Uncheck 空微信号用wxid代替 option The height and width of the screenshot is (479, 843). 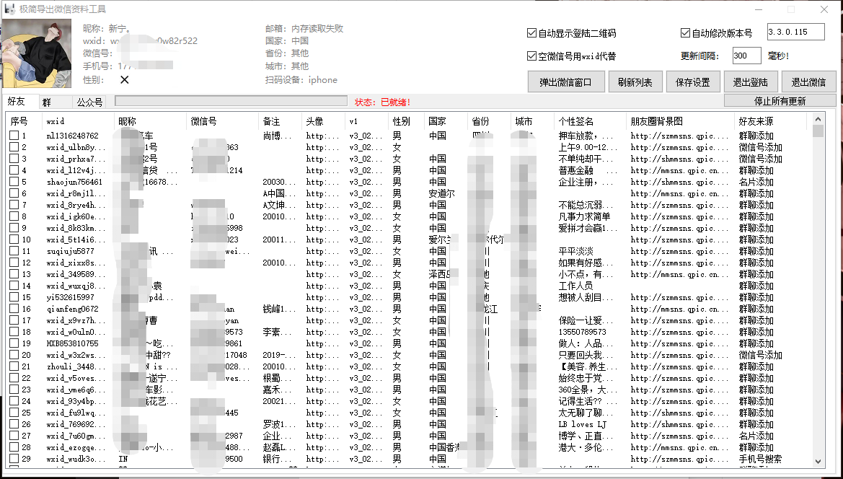pos(531,56)
